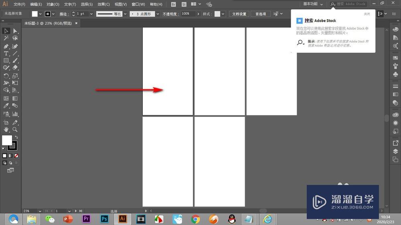Open variable width profile dropdown
The width and height of the screenshot is (401, 225).
pyautogui.click(x=125, y=14)
